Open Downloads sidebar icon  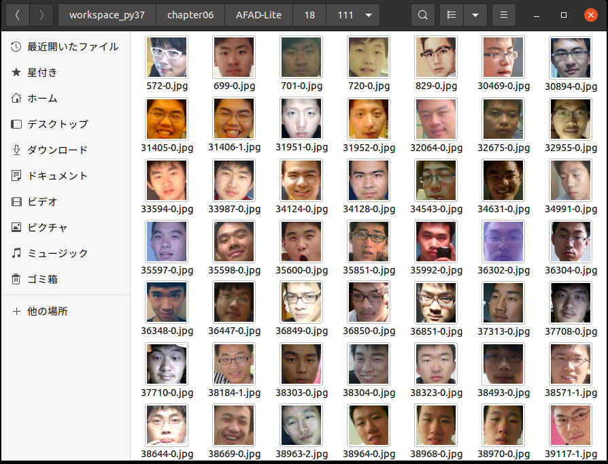(x=16, y=150)
